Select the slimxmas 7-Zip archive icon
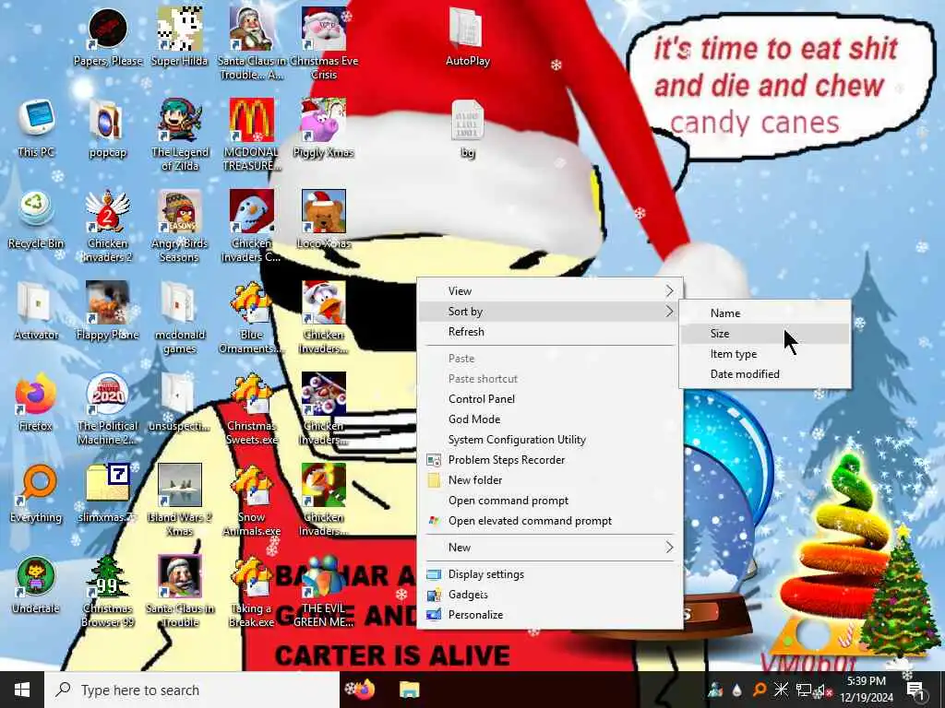 (108, 494)
